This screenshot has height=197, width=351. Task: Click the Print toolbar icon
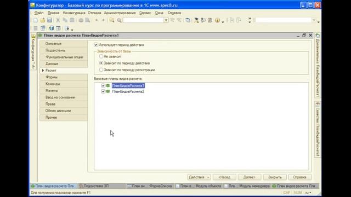(81, 20)
